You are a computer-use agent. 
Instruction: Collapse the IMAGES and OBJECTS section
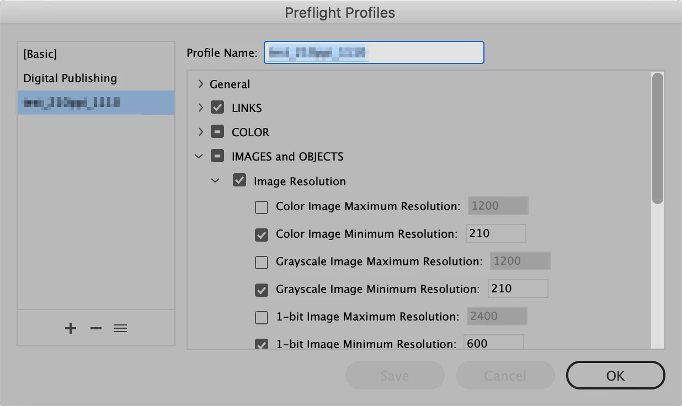click(x=199, y=157)
